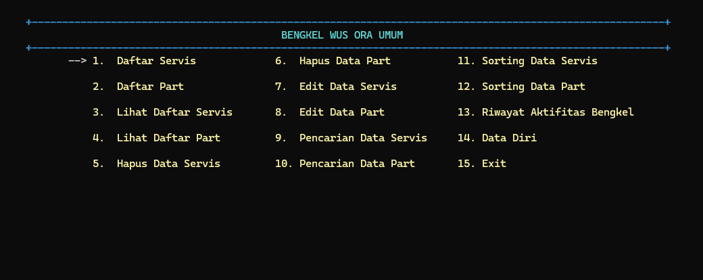Viewport: 703px width, 280px height.
Task: Select Sorting Data Servis option
Action: 539,61
